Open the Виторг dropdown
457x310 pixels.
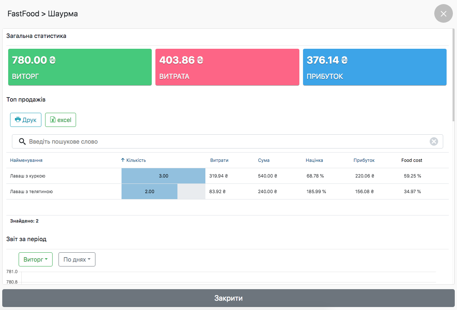click(35, 259)
